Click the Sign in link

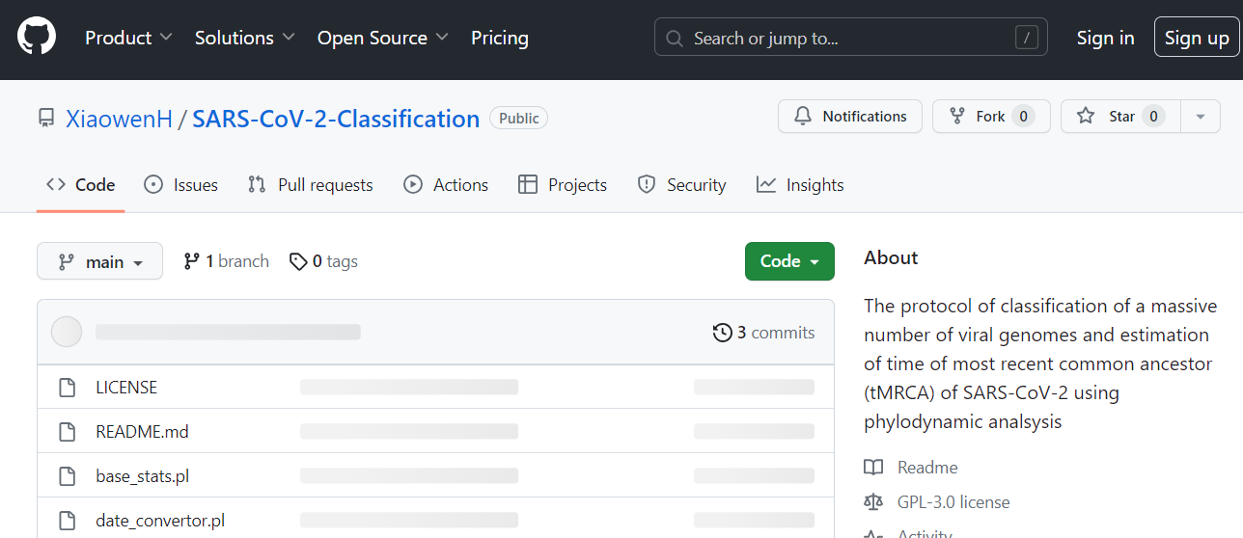1105,38
